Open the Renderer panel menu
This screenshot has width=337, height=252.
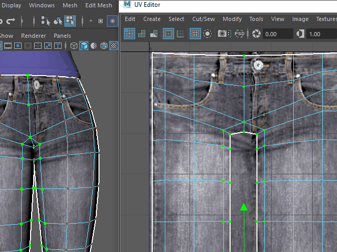click(34, 36)
